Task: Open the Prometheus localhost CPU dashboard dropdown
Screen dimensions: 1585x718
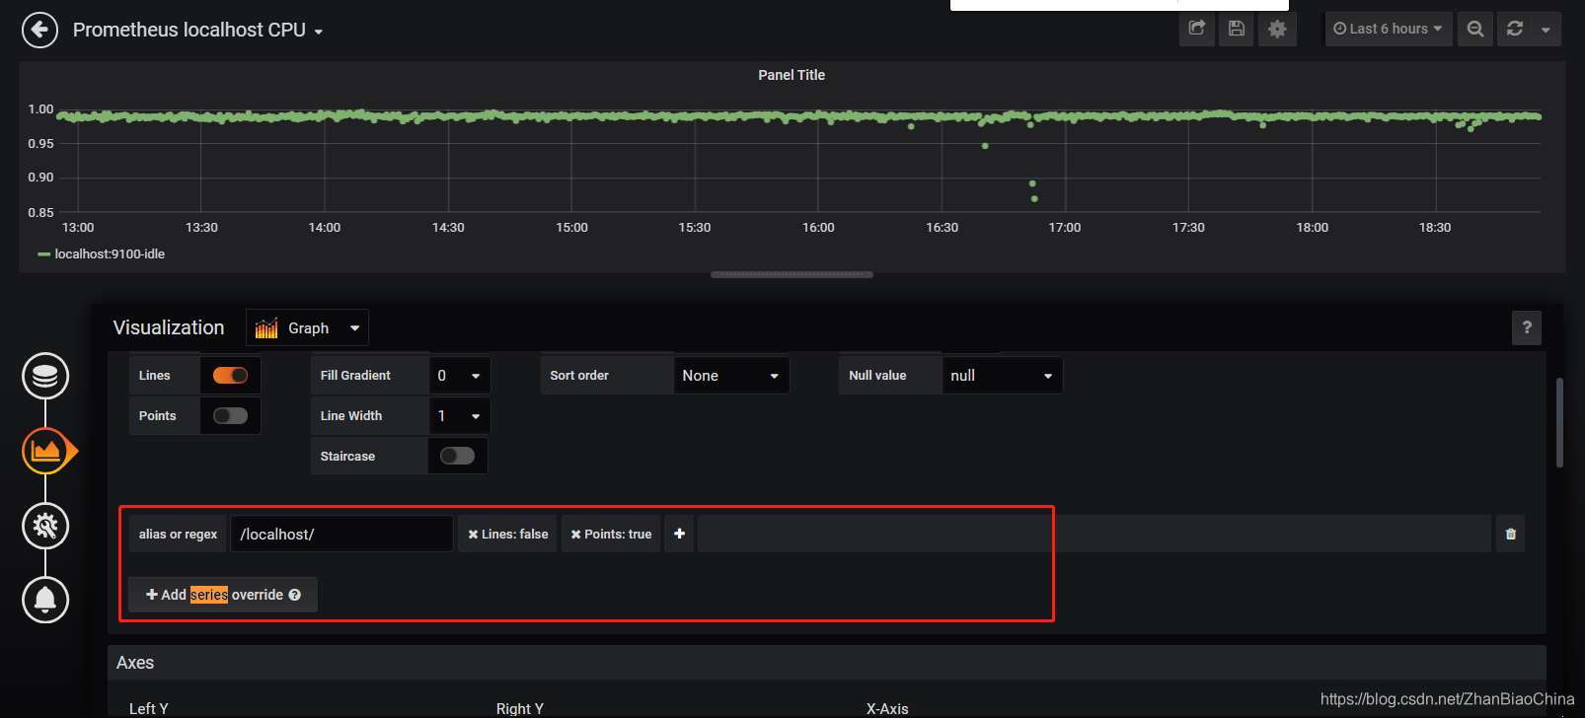Action: tap(197, 30)
